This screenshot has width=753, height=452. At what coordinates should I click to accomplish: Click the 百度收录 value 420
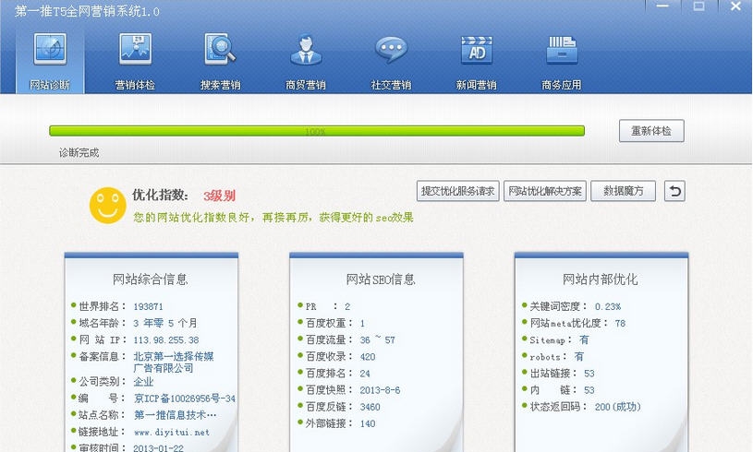(368, 357)
